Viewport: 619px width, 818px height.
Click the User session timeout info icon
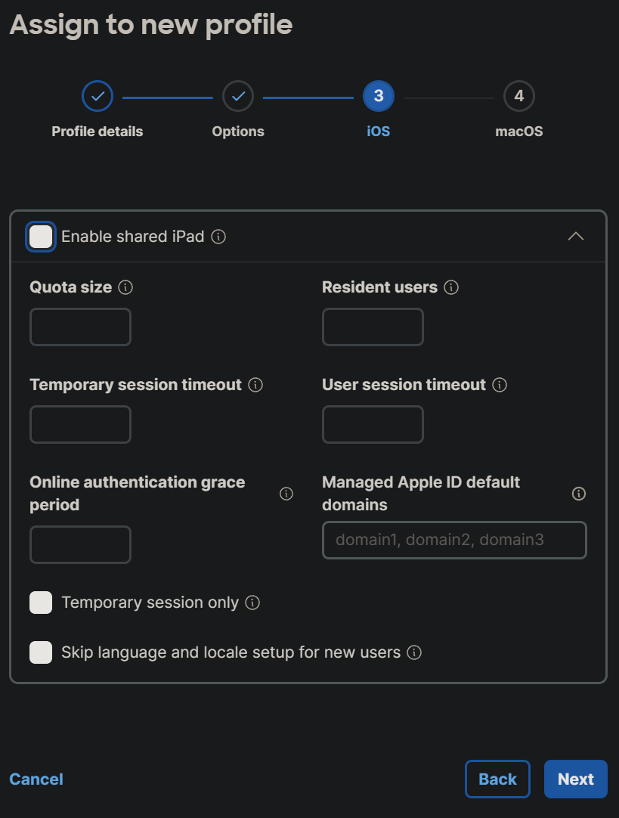[x=499, y=385]
